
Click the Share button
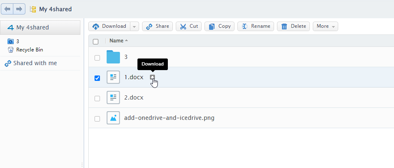click(157, 27)
